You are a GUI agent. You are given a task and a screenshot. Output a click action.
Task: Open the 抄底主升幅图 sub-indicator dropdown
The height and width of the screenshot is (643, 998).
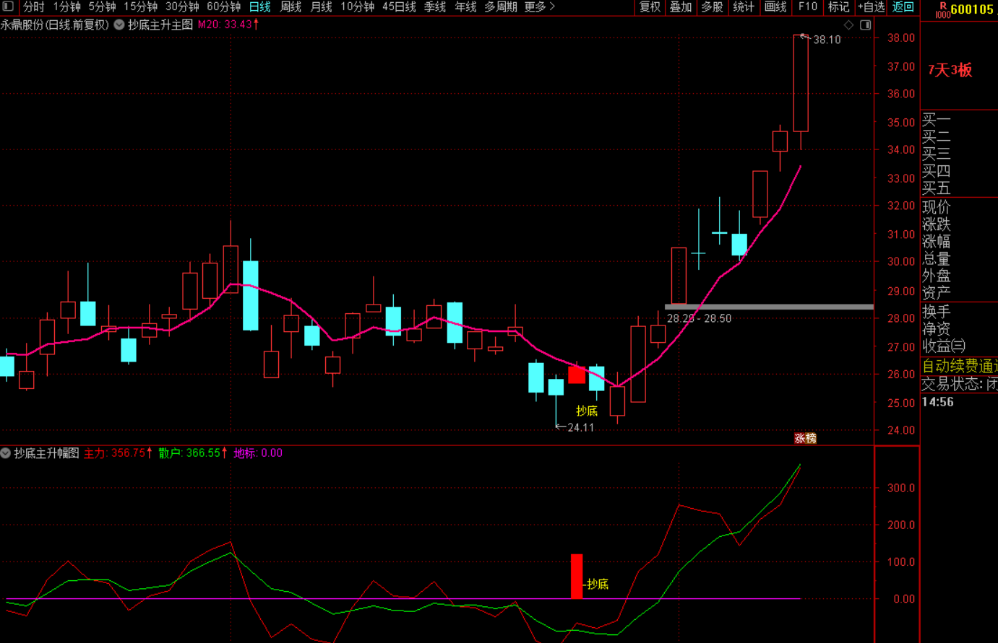6,453
